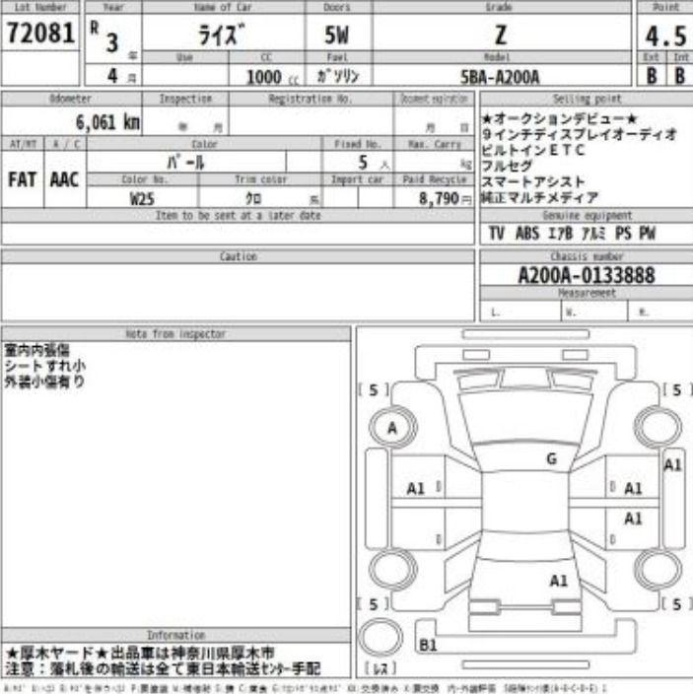Select the G mark on the windshield
Viewport: 693px width, 694px height.
(x=551, y=459)
